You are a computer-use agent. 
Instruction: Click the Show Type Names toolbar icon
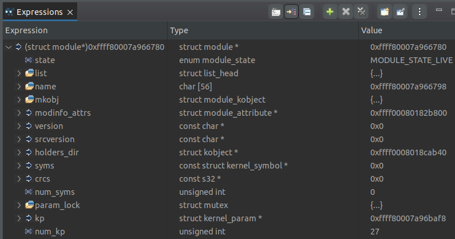point(276,11)
